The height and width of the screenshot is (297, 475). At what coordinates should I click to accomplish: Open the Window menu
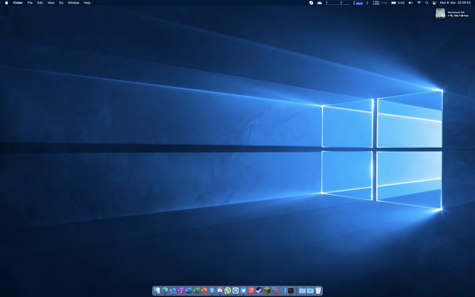click(x=74, y=3)
